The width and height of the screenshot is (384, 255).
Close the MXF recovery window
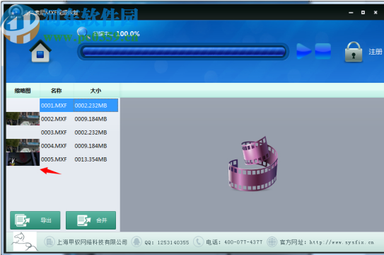click(376, 13)
